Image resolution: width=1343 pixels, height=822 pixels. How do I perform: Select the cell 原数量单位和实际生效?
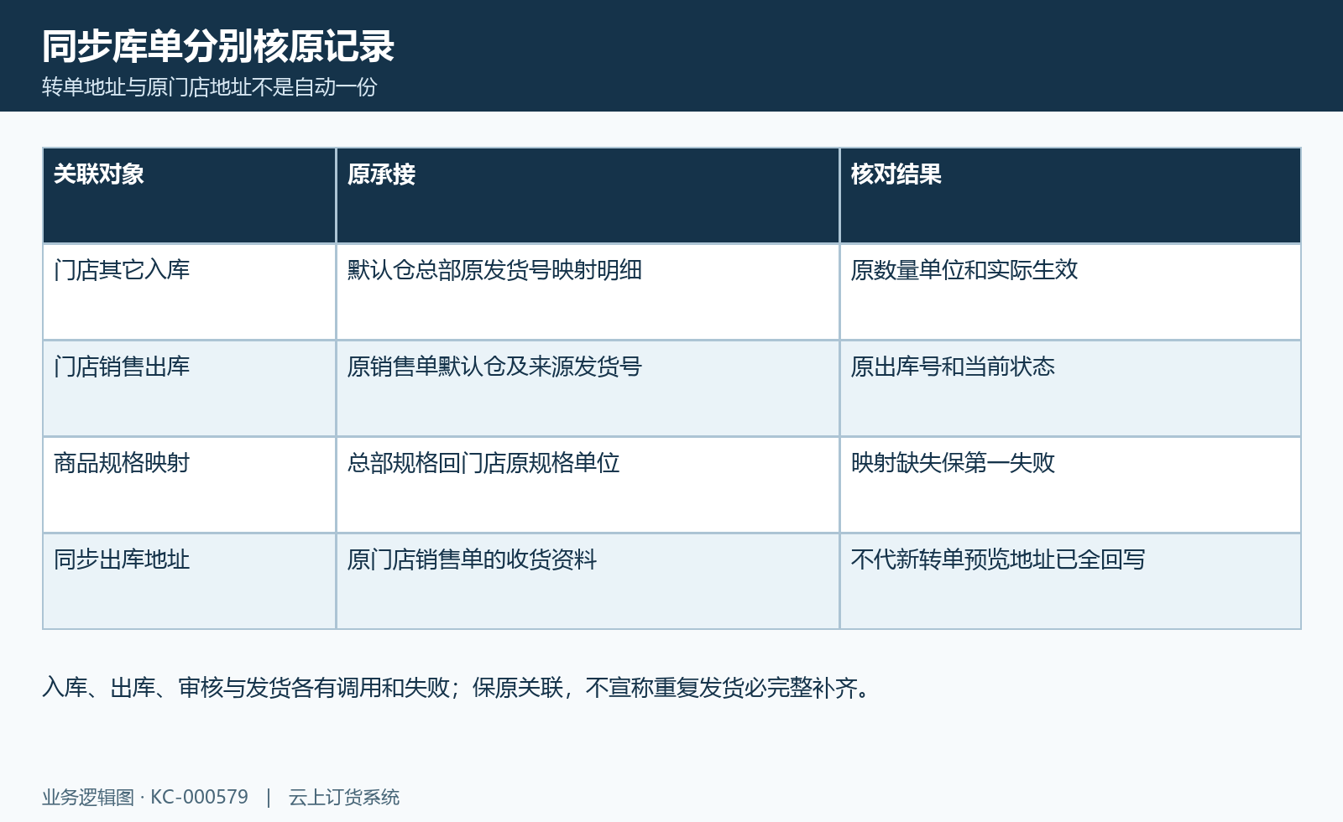pyautogui.click(x=1070, y=292)
